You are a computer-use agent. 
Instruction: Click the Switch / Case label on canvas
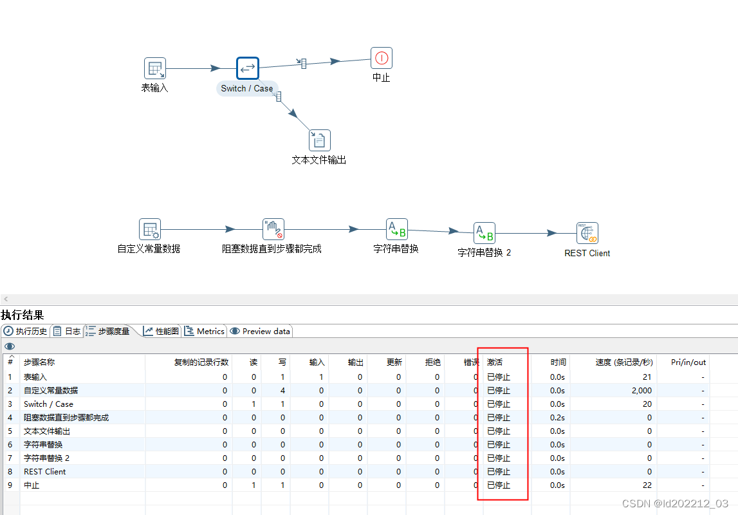click(x=247, y=88)
